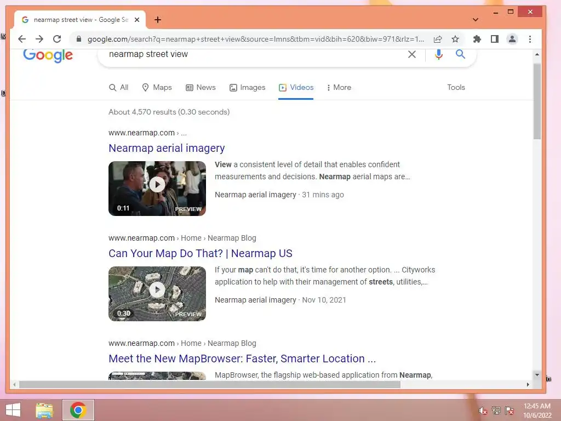
Task: Expand the More search options menu
Action: tap(339, 87)
